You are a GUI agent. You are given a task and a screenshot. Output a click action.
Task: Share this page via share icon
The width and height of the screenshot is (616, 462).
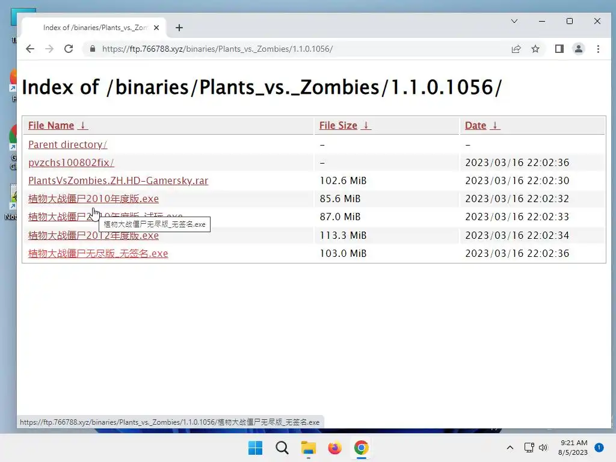[x=516, y=49]
